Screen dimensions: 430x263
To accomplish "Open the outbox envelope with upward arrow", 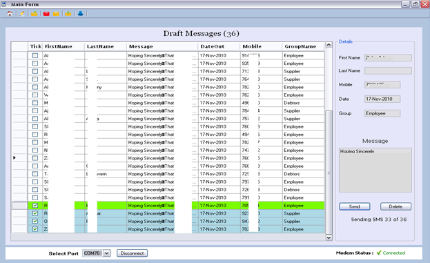I will 34,13.
